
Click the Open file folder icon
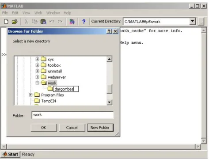coord(15,22)
